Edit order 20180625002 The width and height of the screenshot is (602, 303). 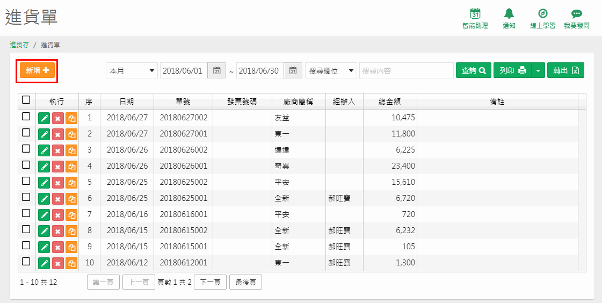click(44, 183)
